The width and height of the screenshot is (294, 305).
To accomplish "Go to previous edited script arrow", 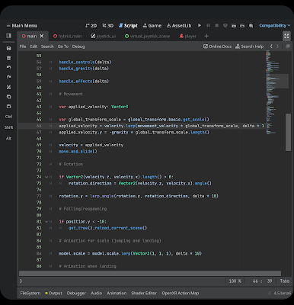I will (271, 47).
